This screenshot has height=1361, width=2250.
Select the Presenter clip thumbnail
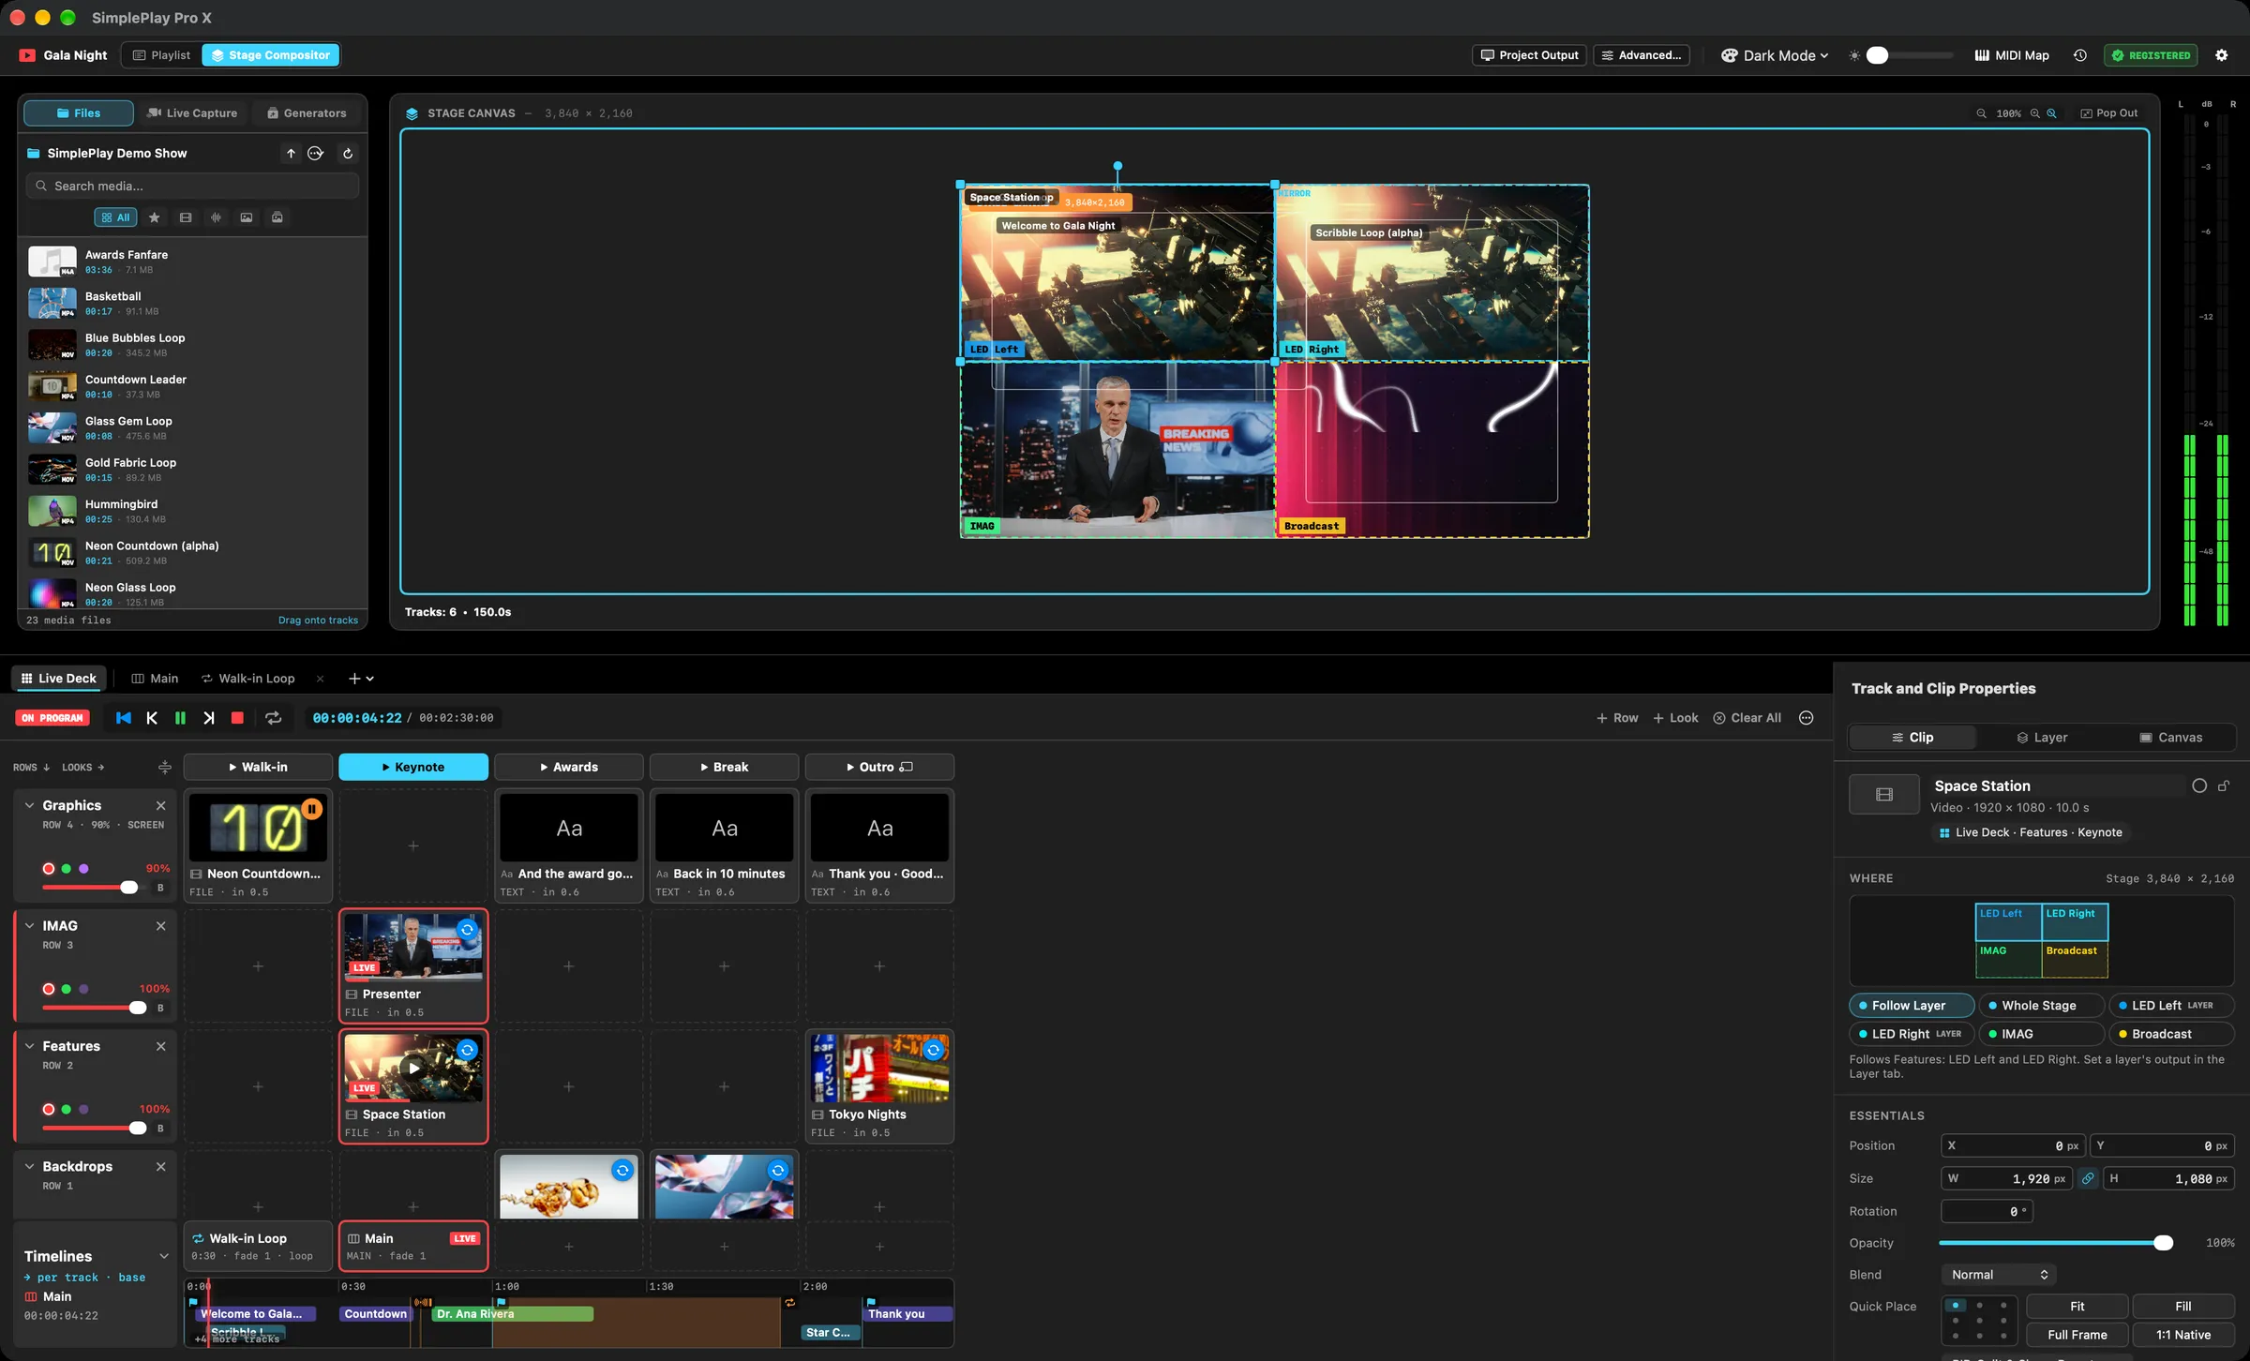(413, 947)
